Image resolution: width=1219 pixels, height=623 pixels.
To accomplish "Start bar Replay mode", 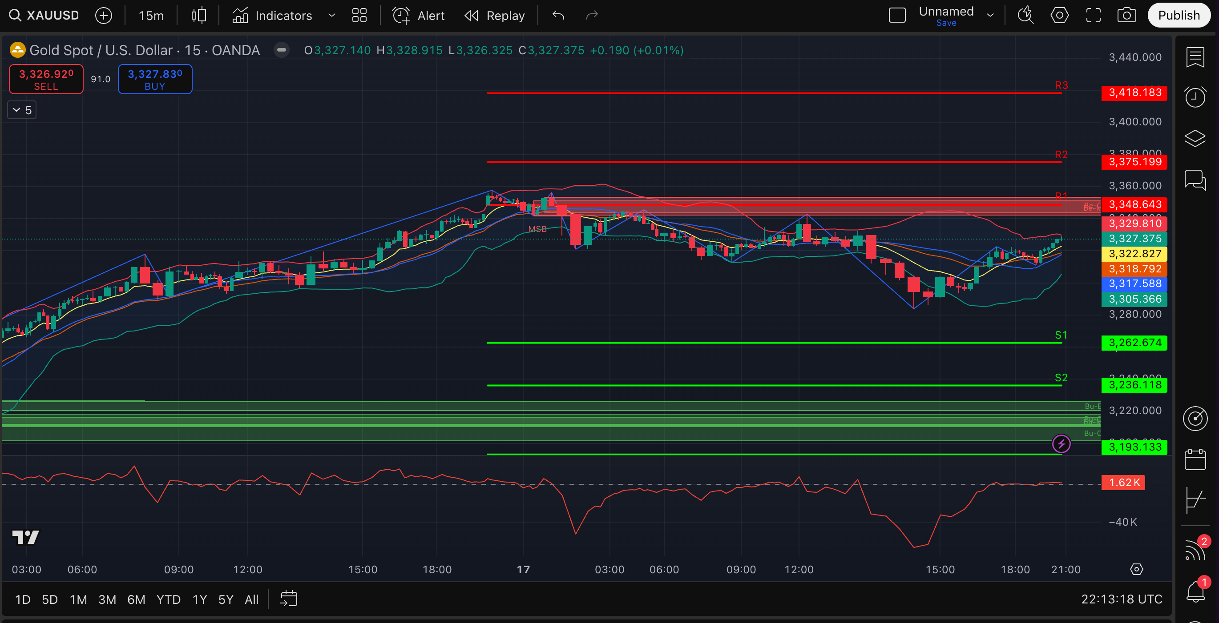I will pyautogui.click(x=495, y=16).
